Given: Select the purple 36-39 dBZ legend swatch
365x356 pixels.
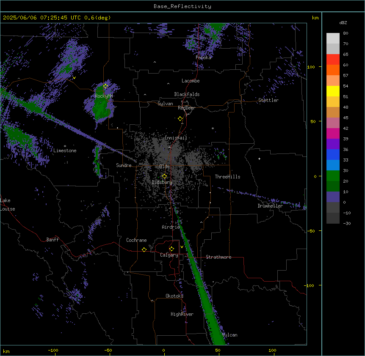Looking at the screenshot, I should 333,144.
